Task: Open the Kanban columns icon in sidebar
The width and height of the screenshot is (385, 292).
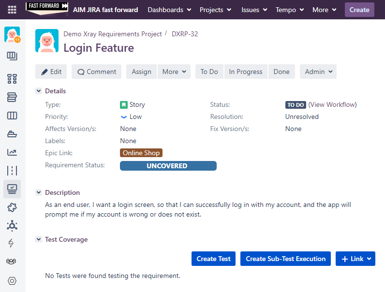Action: point(12,116)
